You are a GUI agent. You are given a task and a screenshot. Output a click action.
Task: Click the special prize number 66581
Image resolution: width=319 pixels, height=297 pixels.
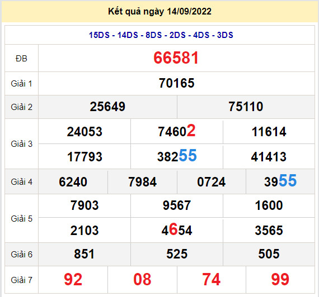point(176,58)
